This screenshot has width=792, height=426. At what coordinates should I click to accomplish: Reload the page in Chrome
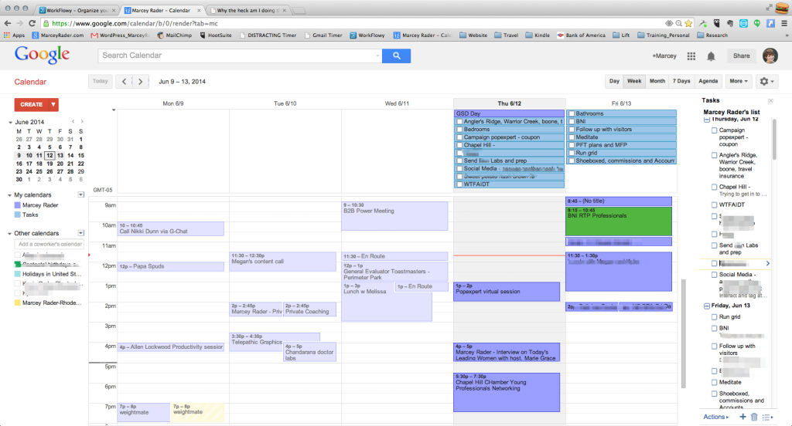coord(32,23)
